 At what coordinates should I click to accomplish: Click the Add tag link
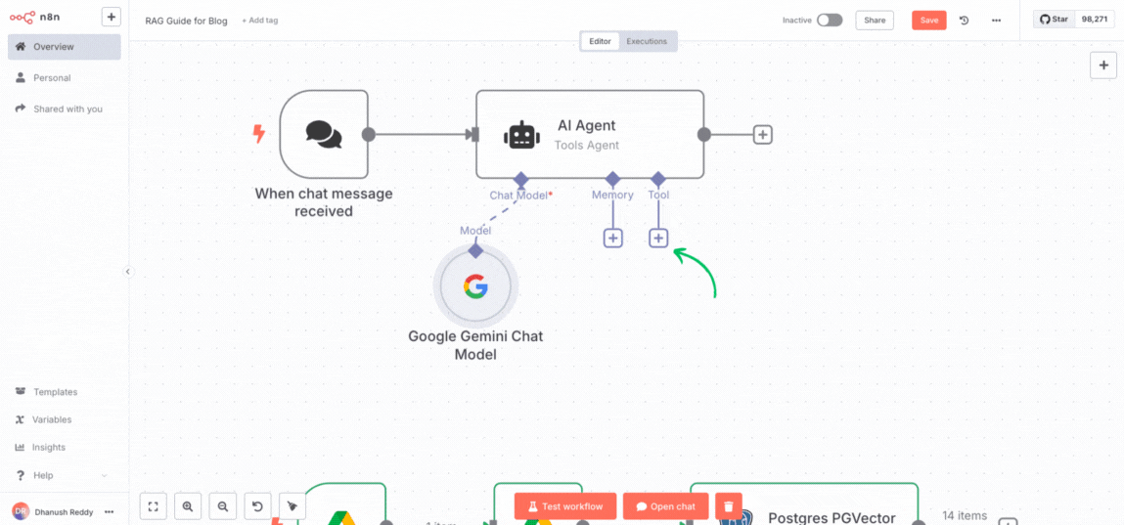(260, 21)
